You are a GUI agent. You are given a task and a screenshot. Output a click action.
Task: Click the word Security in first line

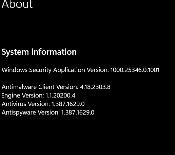pyautogui.click(x=40, y=70)
